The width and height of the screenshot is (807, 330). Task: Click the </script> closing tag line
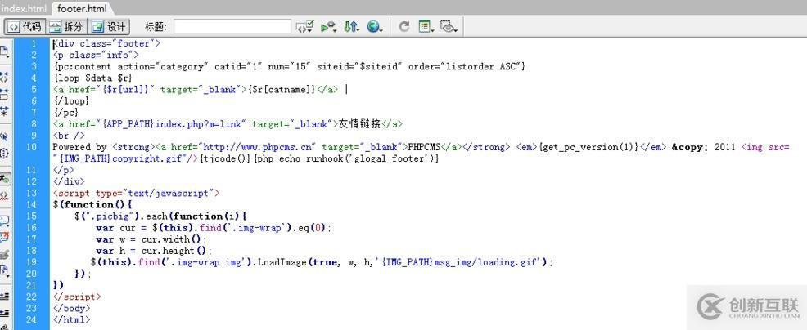pyautogui.click(x=77, y=297)
